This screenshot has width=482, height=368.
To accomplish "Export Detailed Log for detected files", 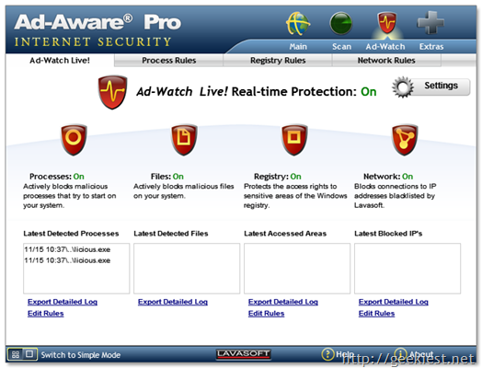I will pyautogui.click(x=173, y=302).
